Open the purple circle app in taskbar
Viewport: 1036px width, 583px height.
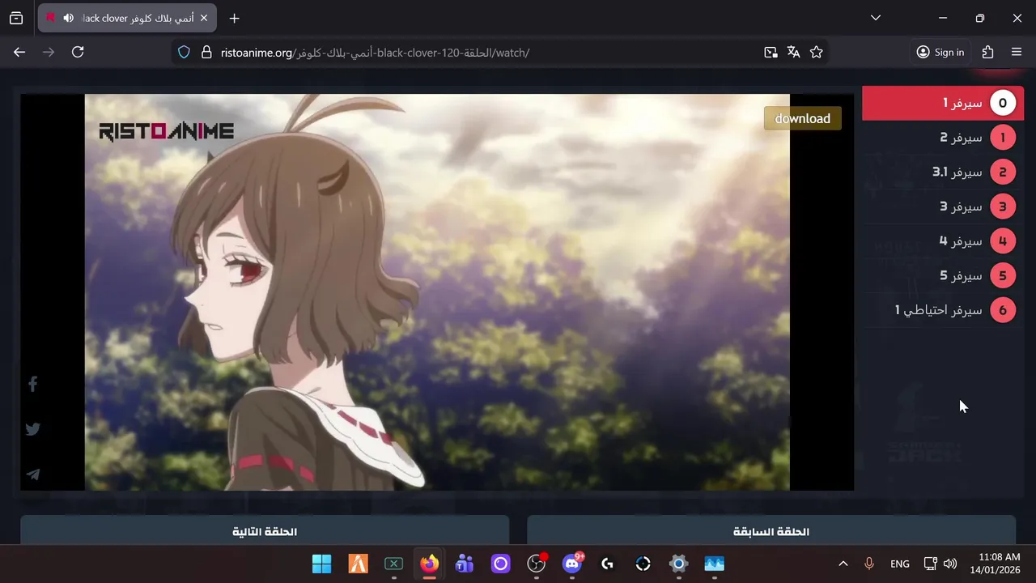[x=500, y=564]
